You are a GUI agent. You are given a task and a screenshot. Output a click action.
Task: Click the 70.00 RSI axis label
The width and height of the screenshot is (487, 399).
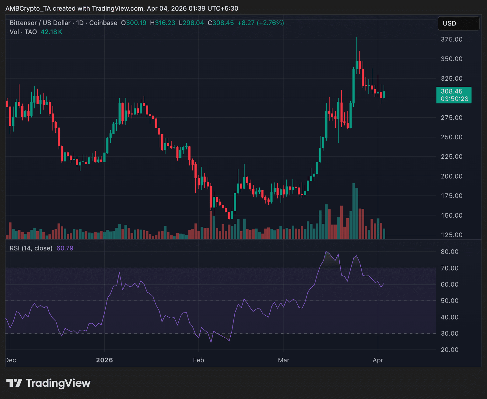[x=450, y=268]
